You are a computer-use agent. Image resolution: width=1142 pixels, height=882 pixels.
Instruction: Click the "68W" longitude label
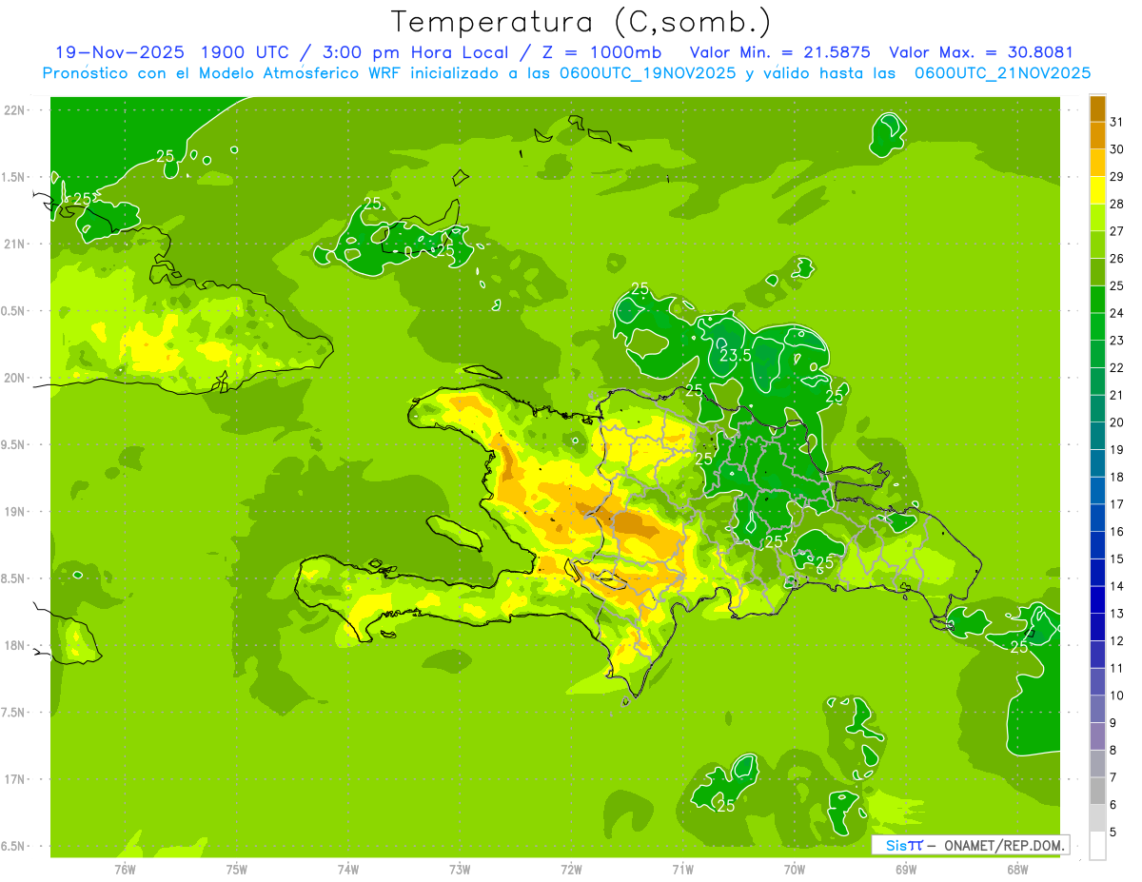tap(1017, 869)
